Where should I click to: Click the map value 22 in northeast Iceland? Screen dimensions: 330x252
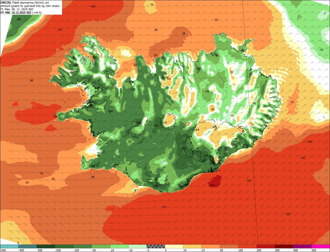tap(232, 72)
